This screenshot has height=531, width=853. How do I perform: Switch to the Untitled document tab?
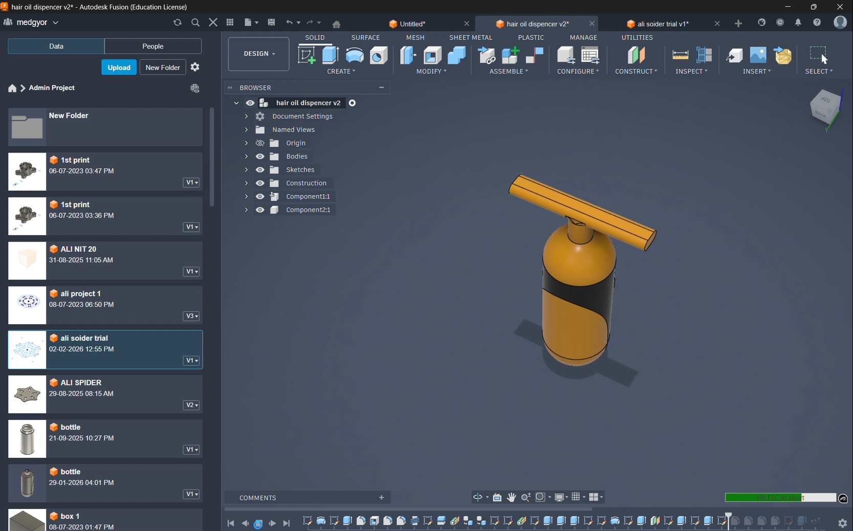(x=412, y=24)
